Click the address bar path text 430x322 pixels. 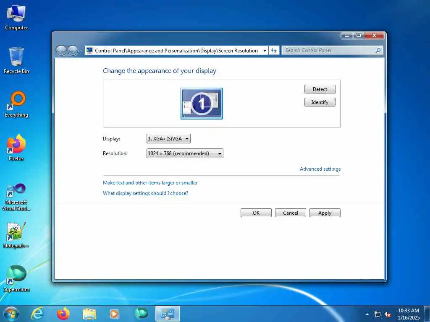coord(176,51)
